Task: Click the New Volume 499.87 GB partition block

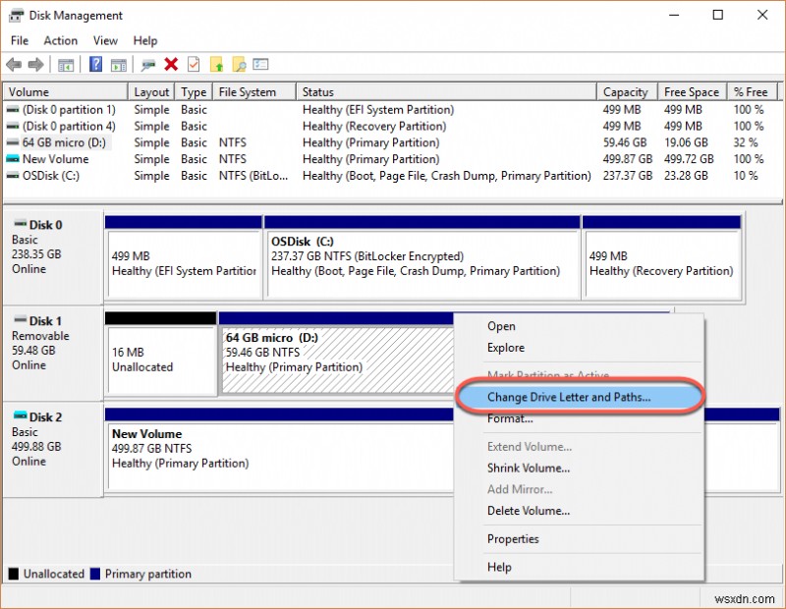Action: 280,449
